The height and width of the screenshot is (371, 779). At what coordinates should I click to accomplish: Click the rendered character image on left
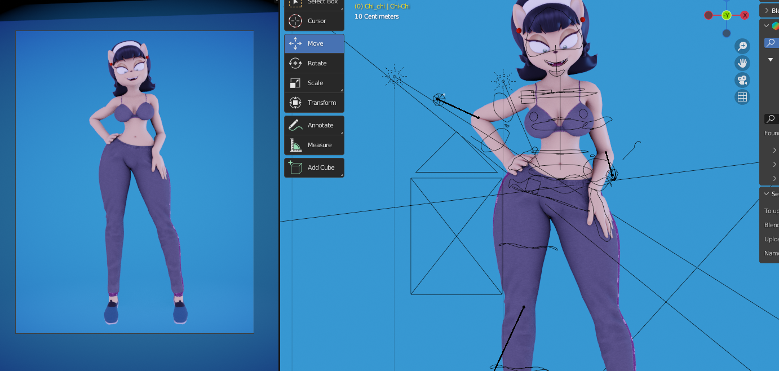pyautogui.click(x=135, y=182)
